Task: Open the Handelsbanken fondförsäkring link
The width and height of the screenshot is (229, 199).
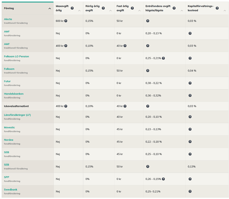Action: (x=14, y=94)
